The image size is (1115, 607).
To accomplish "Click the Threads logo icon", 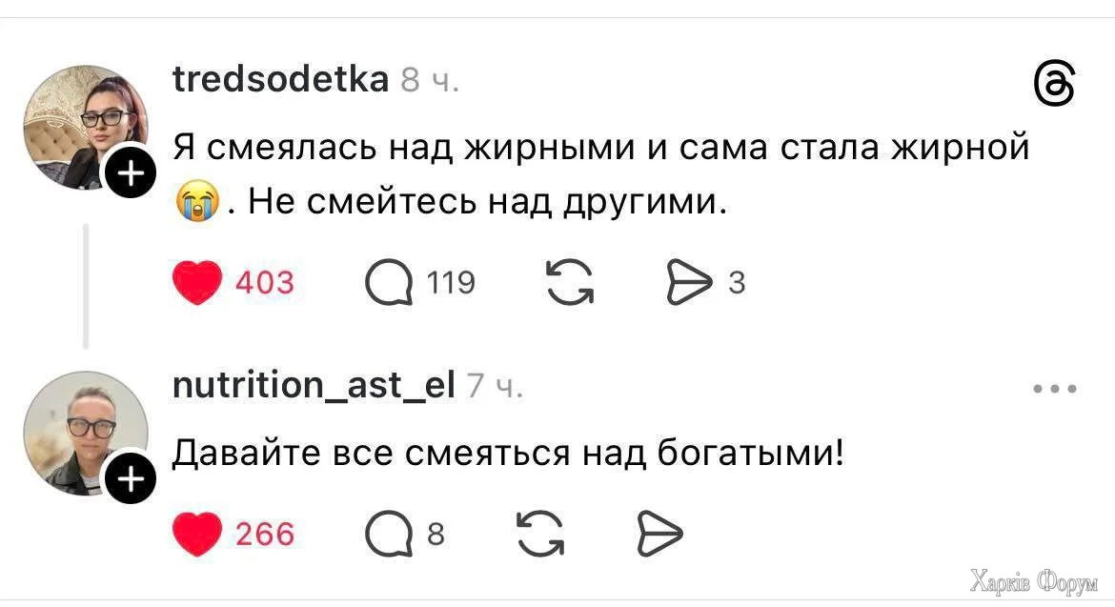I will click(1054, 86).
